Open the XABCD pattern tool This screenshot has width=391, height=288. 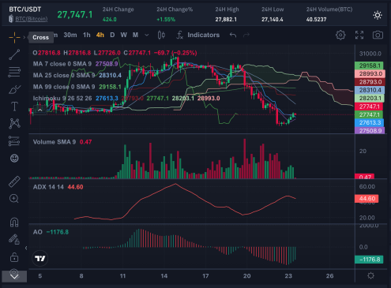pos(14,123)
